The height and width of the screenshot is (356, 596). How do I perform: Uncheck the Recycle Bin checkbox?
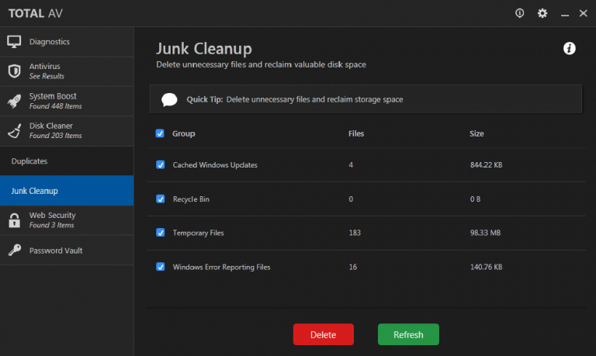coord(161,199)
